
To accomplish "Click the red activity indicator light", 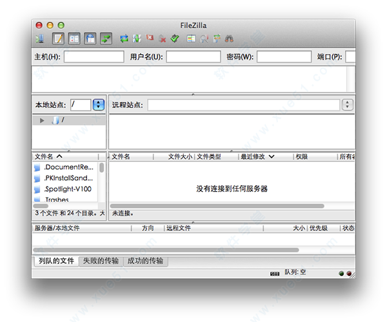I will [349, 274].
